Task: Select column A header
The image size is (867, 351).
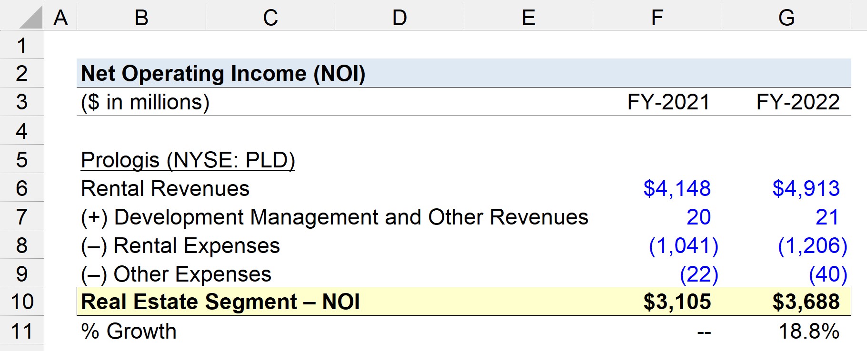Action: (x=60, y=18)
